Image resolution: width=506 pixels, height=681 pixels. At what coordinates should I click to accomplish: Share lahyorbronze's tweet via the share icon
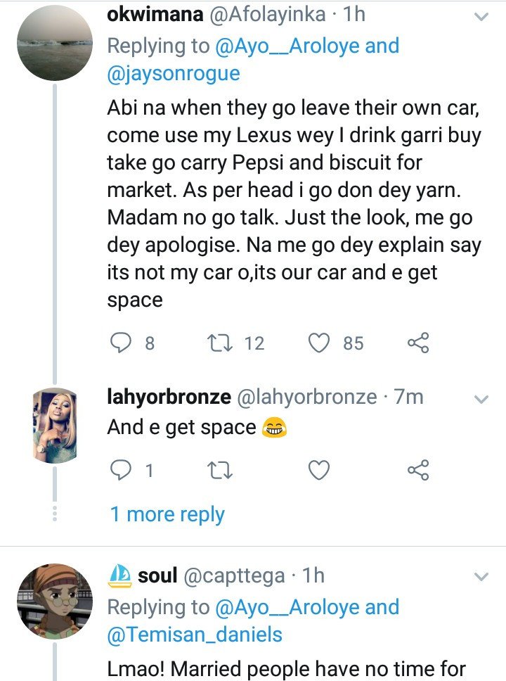coord(418,470)
